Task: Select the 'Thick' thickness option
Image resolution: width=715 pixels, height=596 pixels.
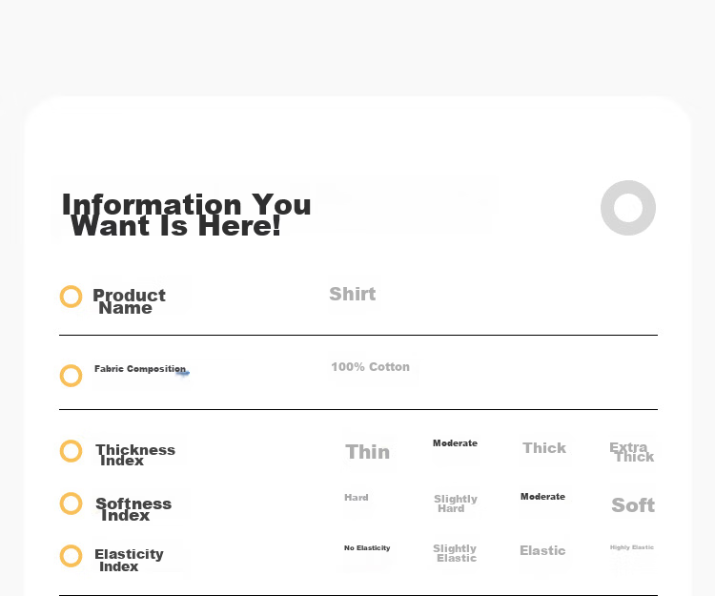Action: click(x=544, y=448)
